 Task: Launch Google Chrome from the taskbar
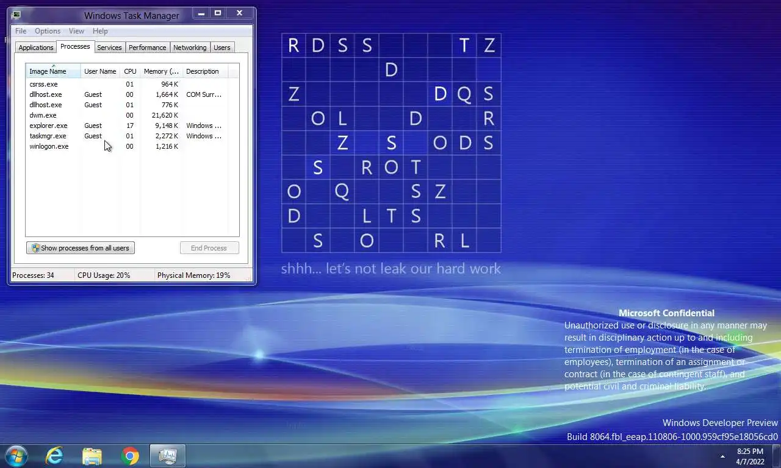tap(130, 456)
